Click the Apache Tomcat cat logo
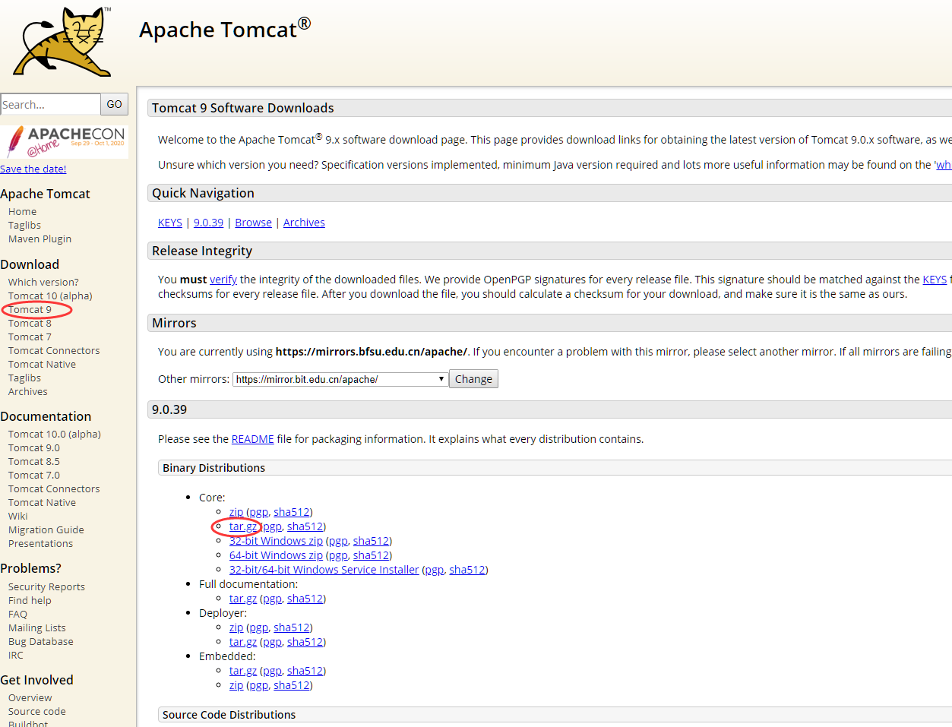 pos(63,41)
